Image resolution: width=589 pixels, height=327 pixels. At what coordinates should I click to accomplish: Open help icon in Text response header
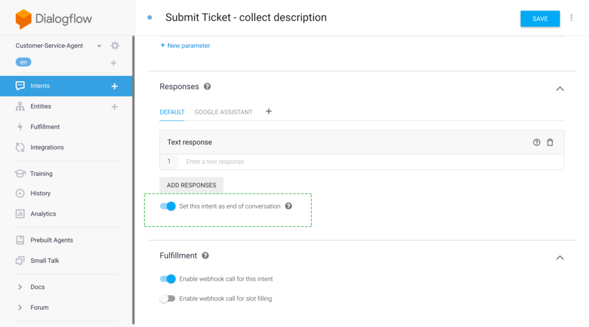click(x=537, y=143)
